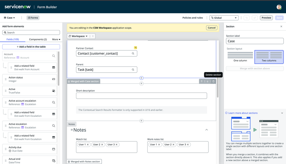Click lookup icon in Partner Contact field
286x164 pixels.
point(133,54)
